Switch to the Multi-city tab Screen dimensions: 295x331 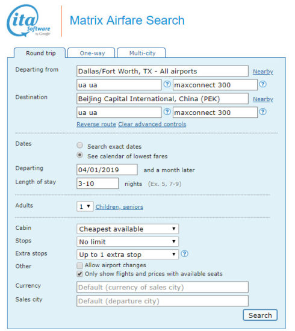141,53
